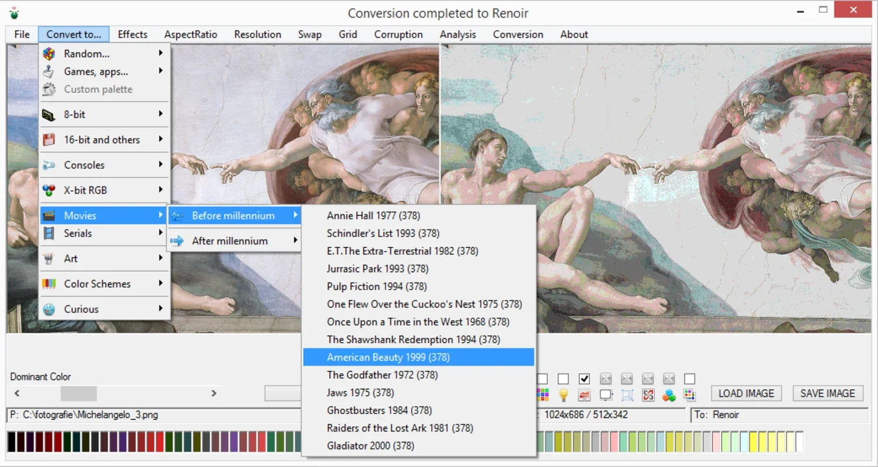Click the RGB circles icon beside X-bit RGB

coord(49,190)
